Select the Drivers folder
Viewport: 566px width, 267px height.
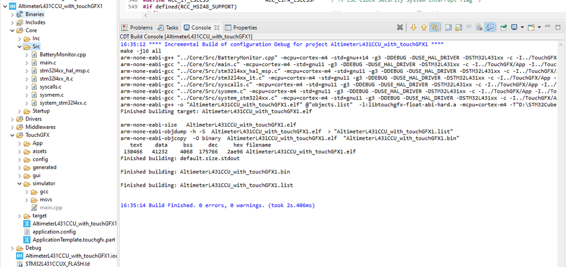tap(29, 119)
